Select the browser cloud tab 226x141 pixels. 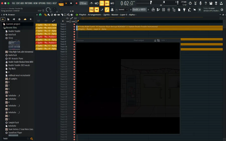point(25,19)
